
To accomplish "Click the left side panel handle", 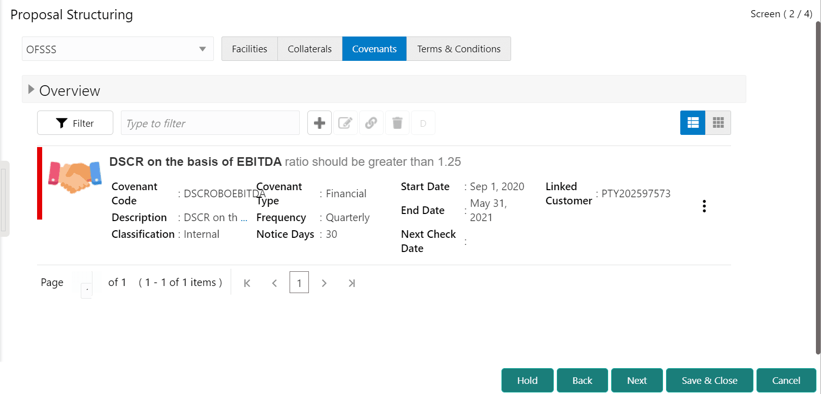I will 4,199.
